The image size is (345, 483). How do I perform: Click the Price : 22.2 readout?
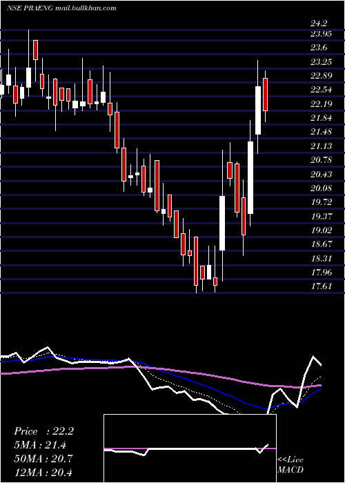tap(43, 431)
